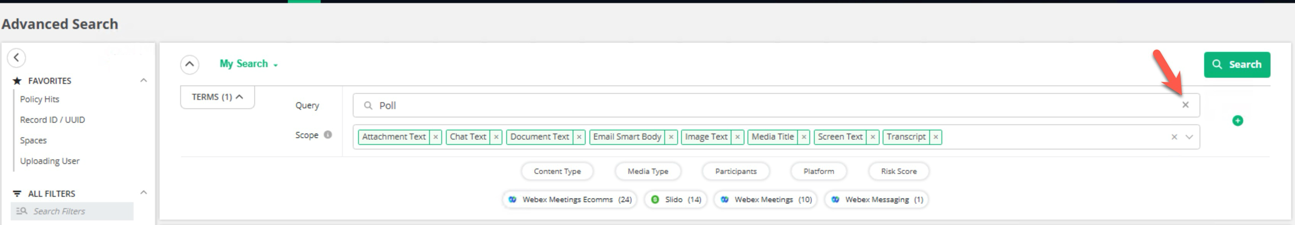This screenshot has height=225, width=1295.
Task: Remove the Chat Text scope tag
Action: tap(496, 137)
